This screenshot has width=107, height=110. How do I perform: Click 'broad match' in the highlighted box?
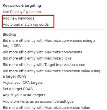pyautogui.click(x=21, y=24)
